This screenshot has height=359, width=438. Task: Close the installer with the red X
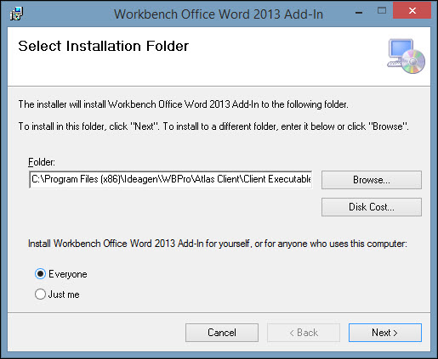click(412, 11)
